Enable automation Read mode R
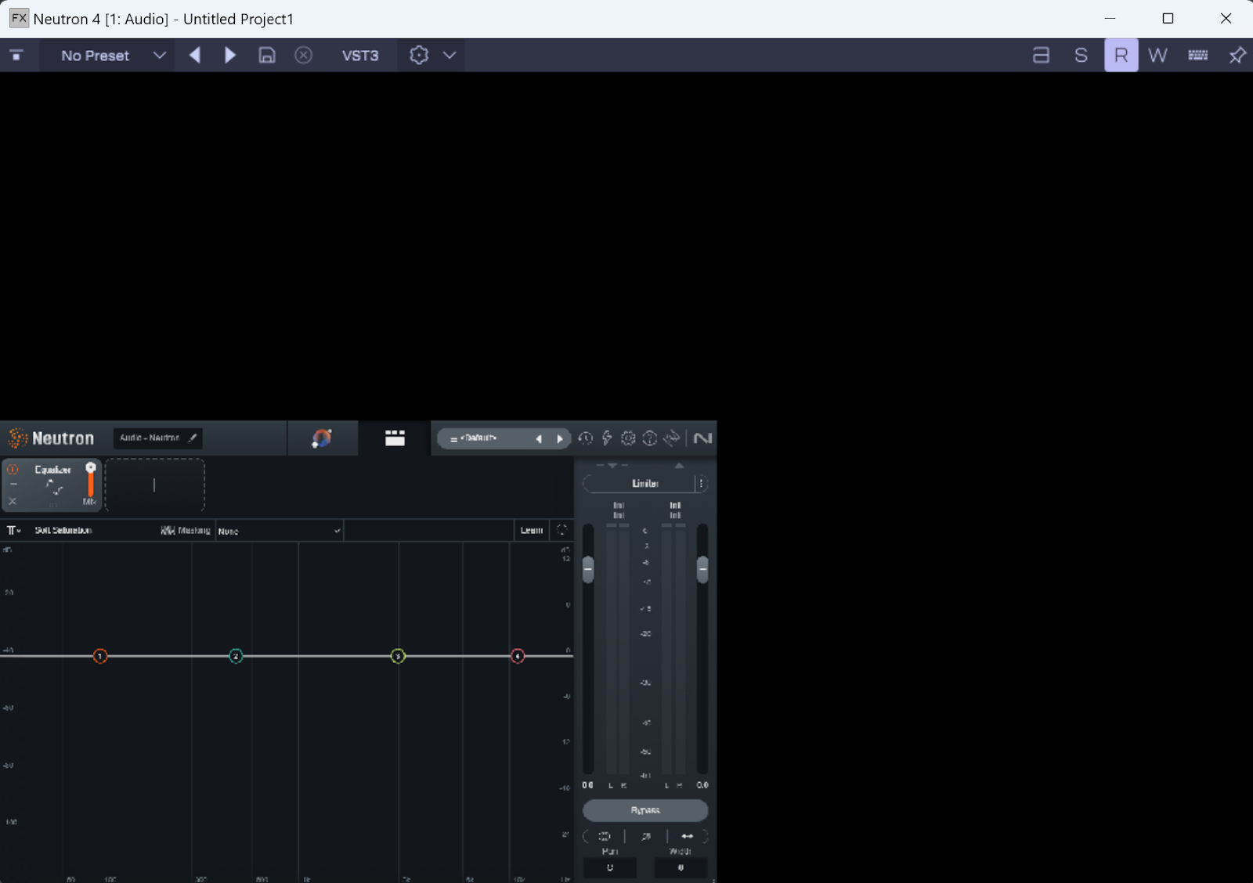The width and height of the screenshot is (1253, 883). click(x=1121, y=56)
